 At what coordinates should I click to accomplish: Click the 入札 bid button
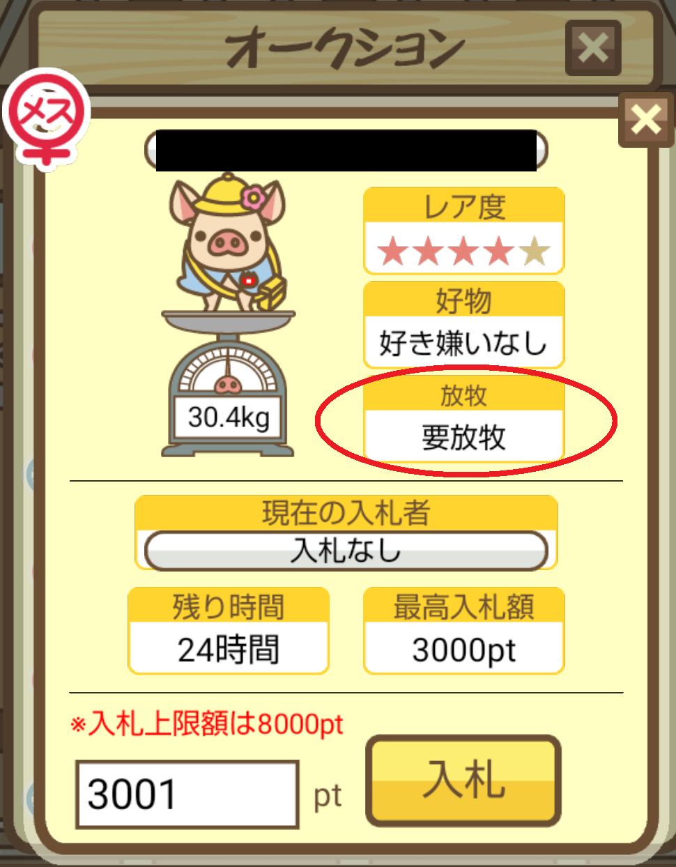click(463, 781)
